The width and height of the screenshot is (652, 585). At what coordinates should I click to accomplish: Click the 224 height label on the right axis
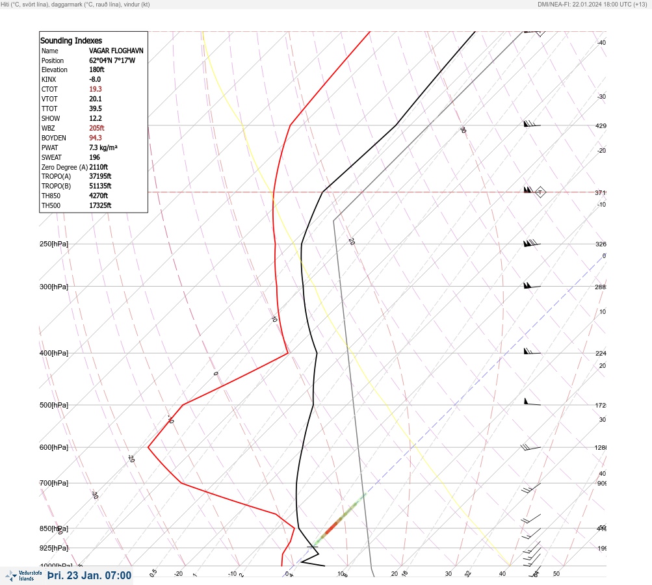pos(601,354)
